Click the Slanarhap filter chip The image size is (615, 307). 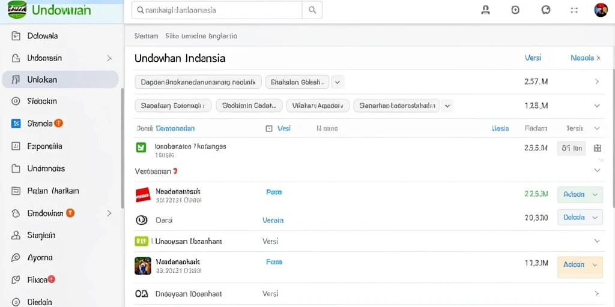[396, 106]
